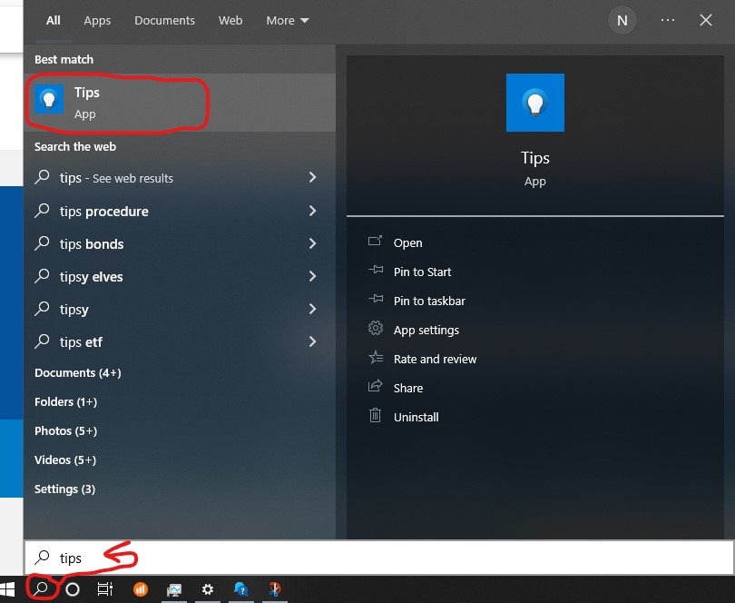Click the taskbar search magnifier icon
The image size is (735, 603).
pos(42,588)
